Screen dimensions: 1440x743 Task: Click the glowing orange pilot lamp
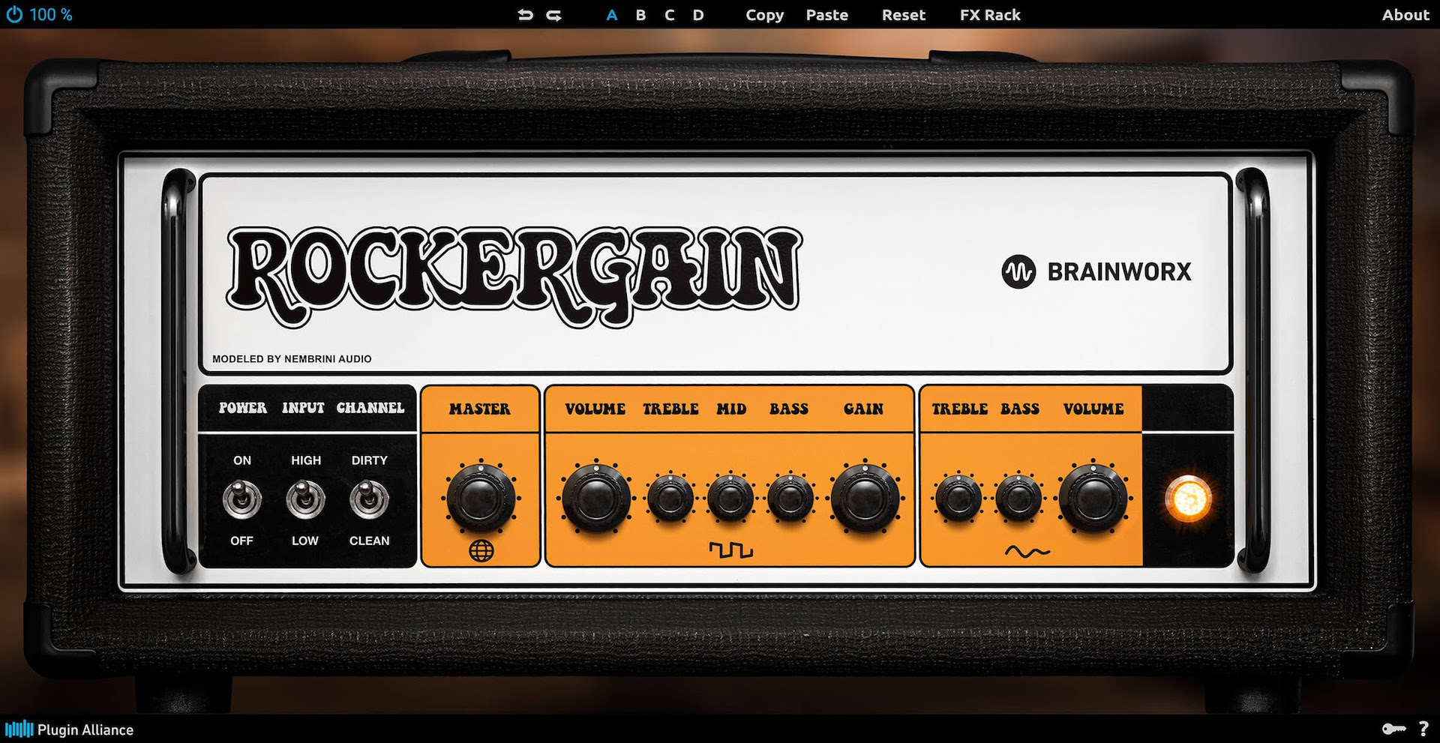tap(1187, 499)
